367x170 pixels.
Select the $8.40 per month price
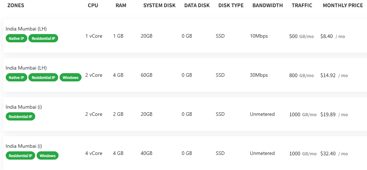click(x=327, y=36)
